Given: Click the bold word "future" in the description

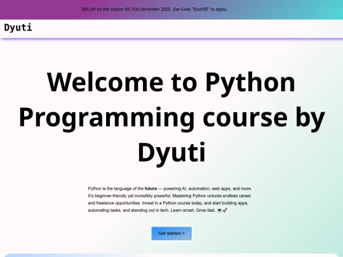Looking at the screenshot, I should pos(151,188).
